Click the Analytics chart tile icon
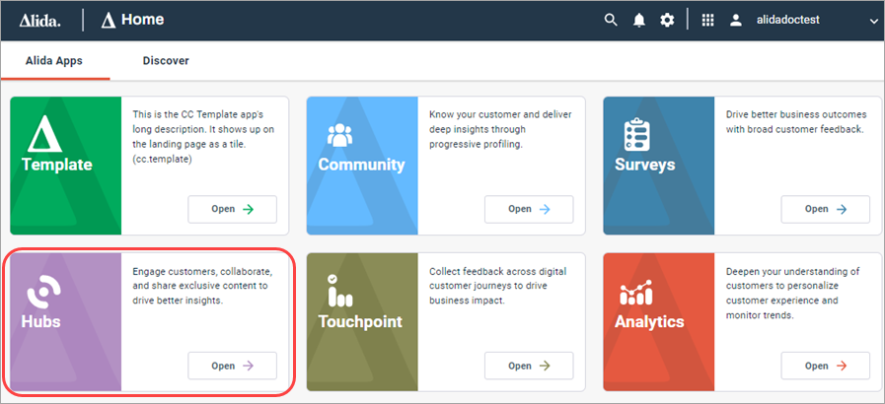Viewport: 885px width, 404px height. 635,293
